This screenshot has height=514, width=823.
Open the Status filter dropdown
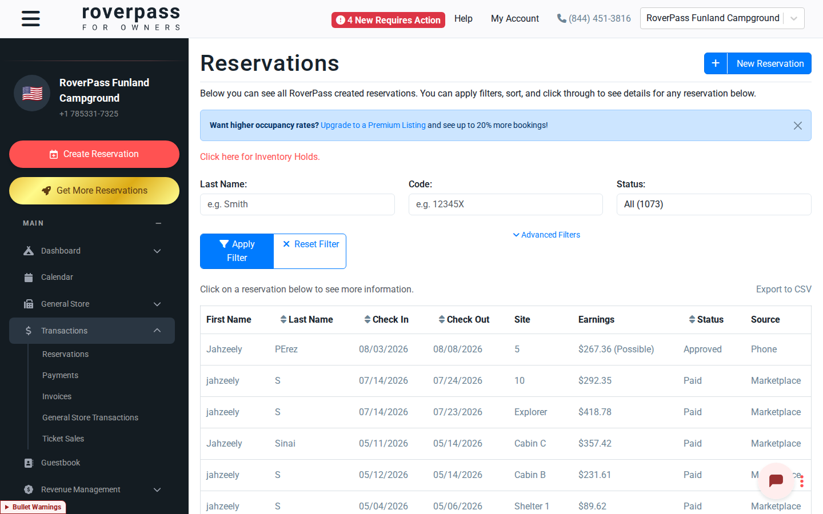(714, 204)
